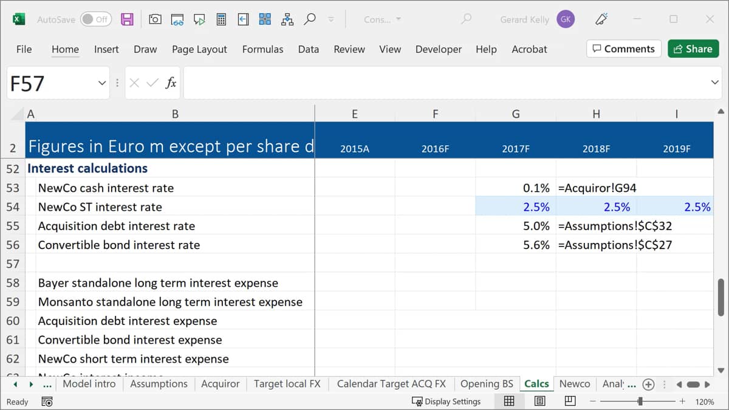Switch to Normal view

click(x=509, y=401)
